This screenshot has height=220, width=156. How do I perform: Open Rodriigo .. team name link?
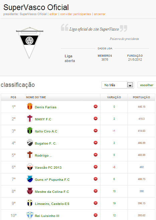[43, 156]
